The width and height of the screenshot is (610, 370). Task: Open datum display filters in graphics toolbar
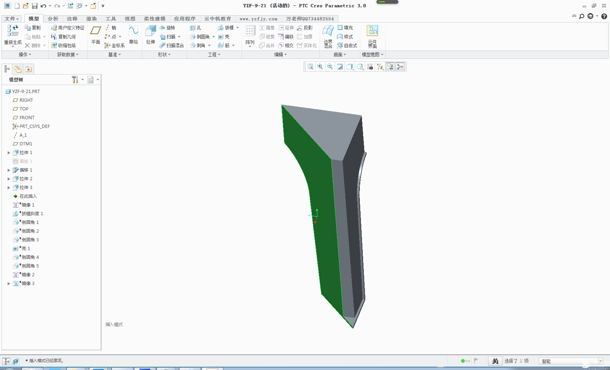[380, 67]
